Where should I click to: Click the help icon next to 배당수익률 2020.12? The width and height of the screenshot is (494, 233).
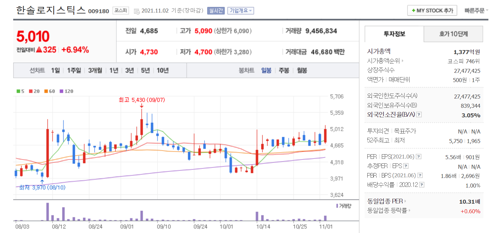(x=422, y=185)
